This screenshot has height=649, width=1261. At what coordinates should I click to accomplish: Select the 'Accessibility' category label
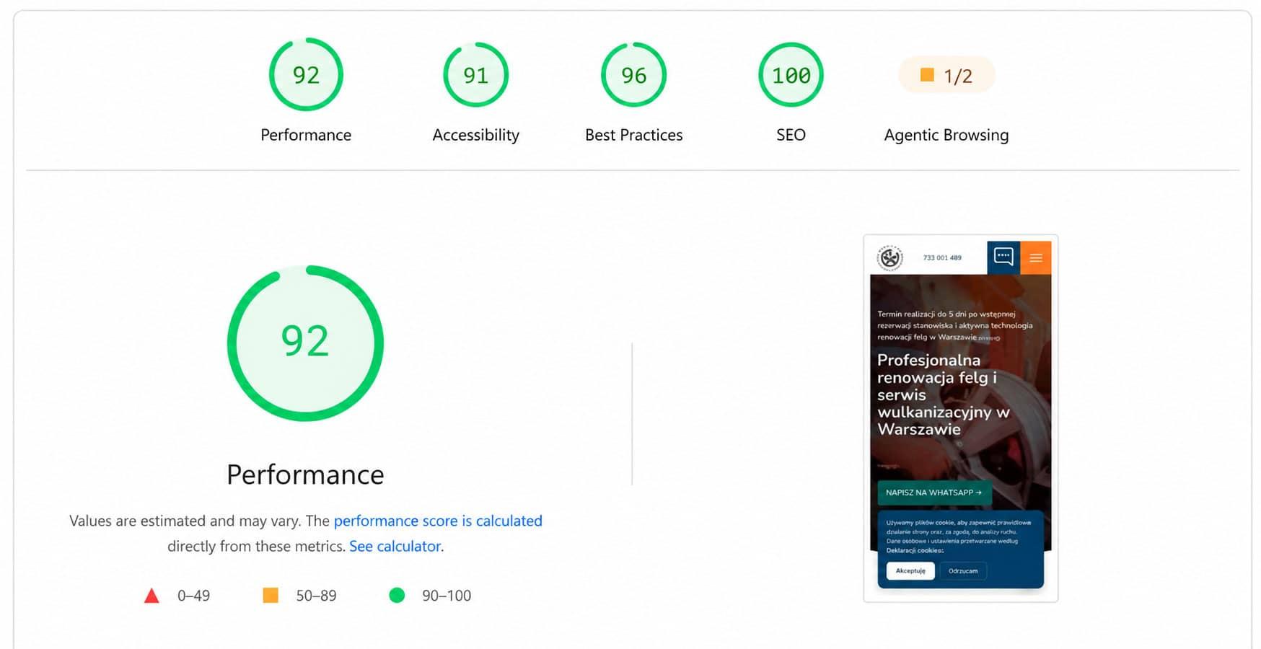click(475, 135)
